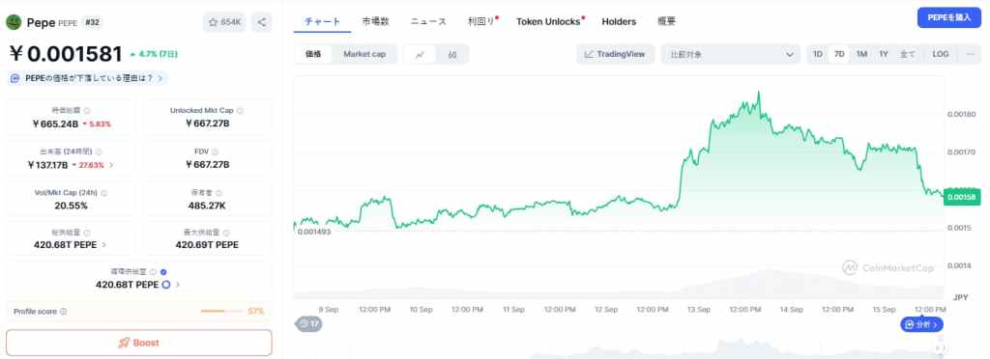Add Pepe to watchlist via star icon

(213, 22)
